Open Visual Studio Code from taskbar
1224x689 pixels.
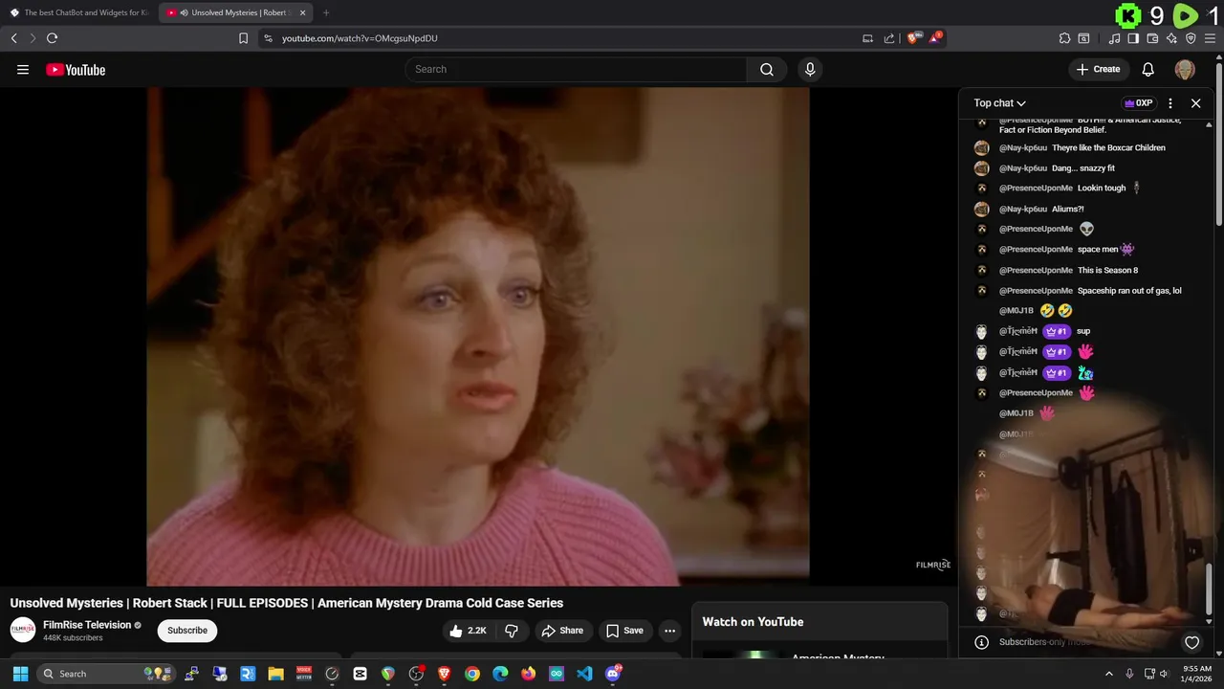point(584,674)
